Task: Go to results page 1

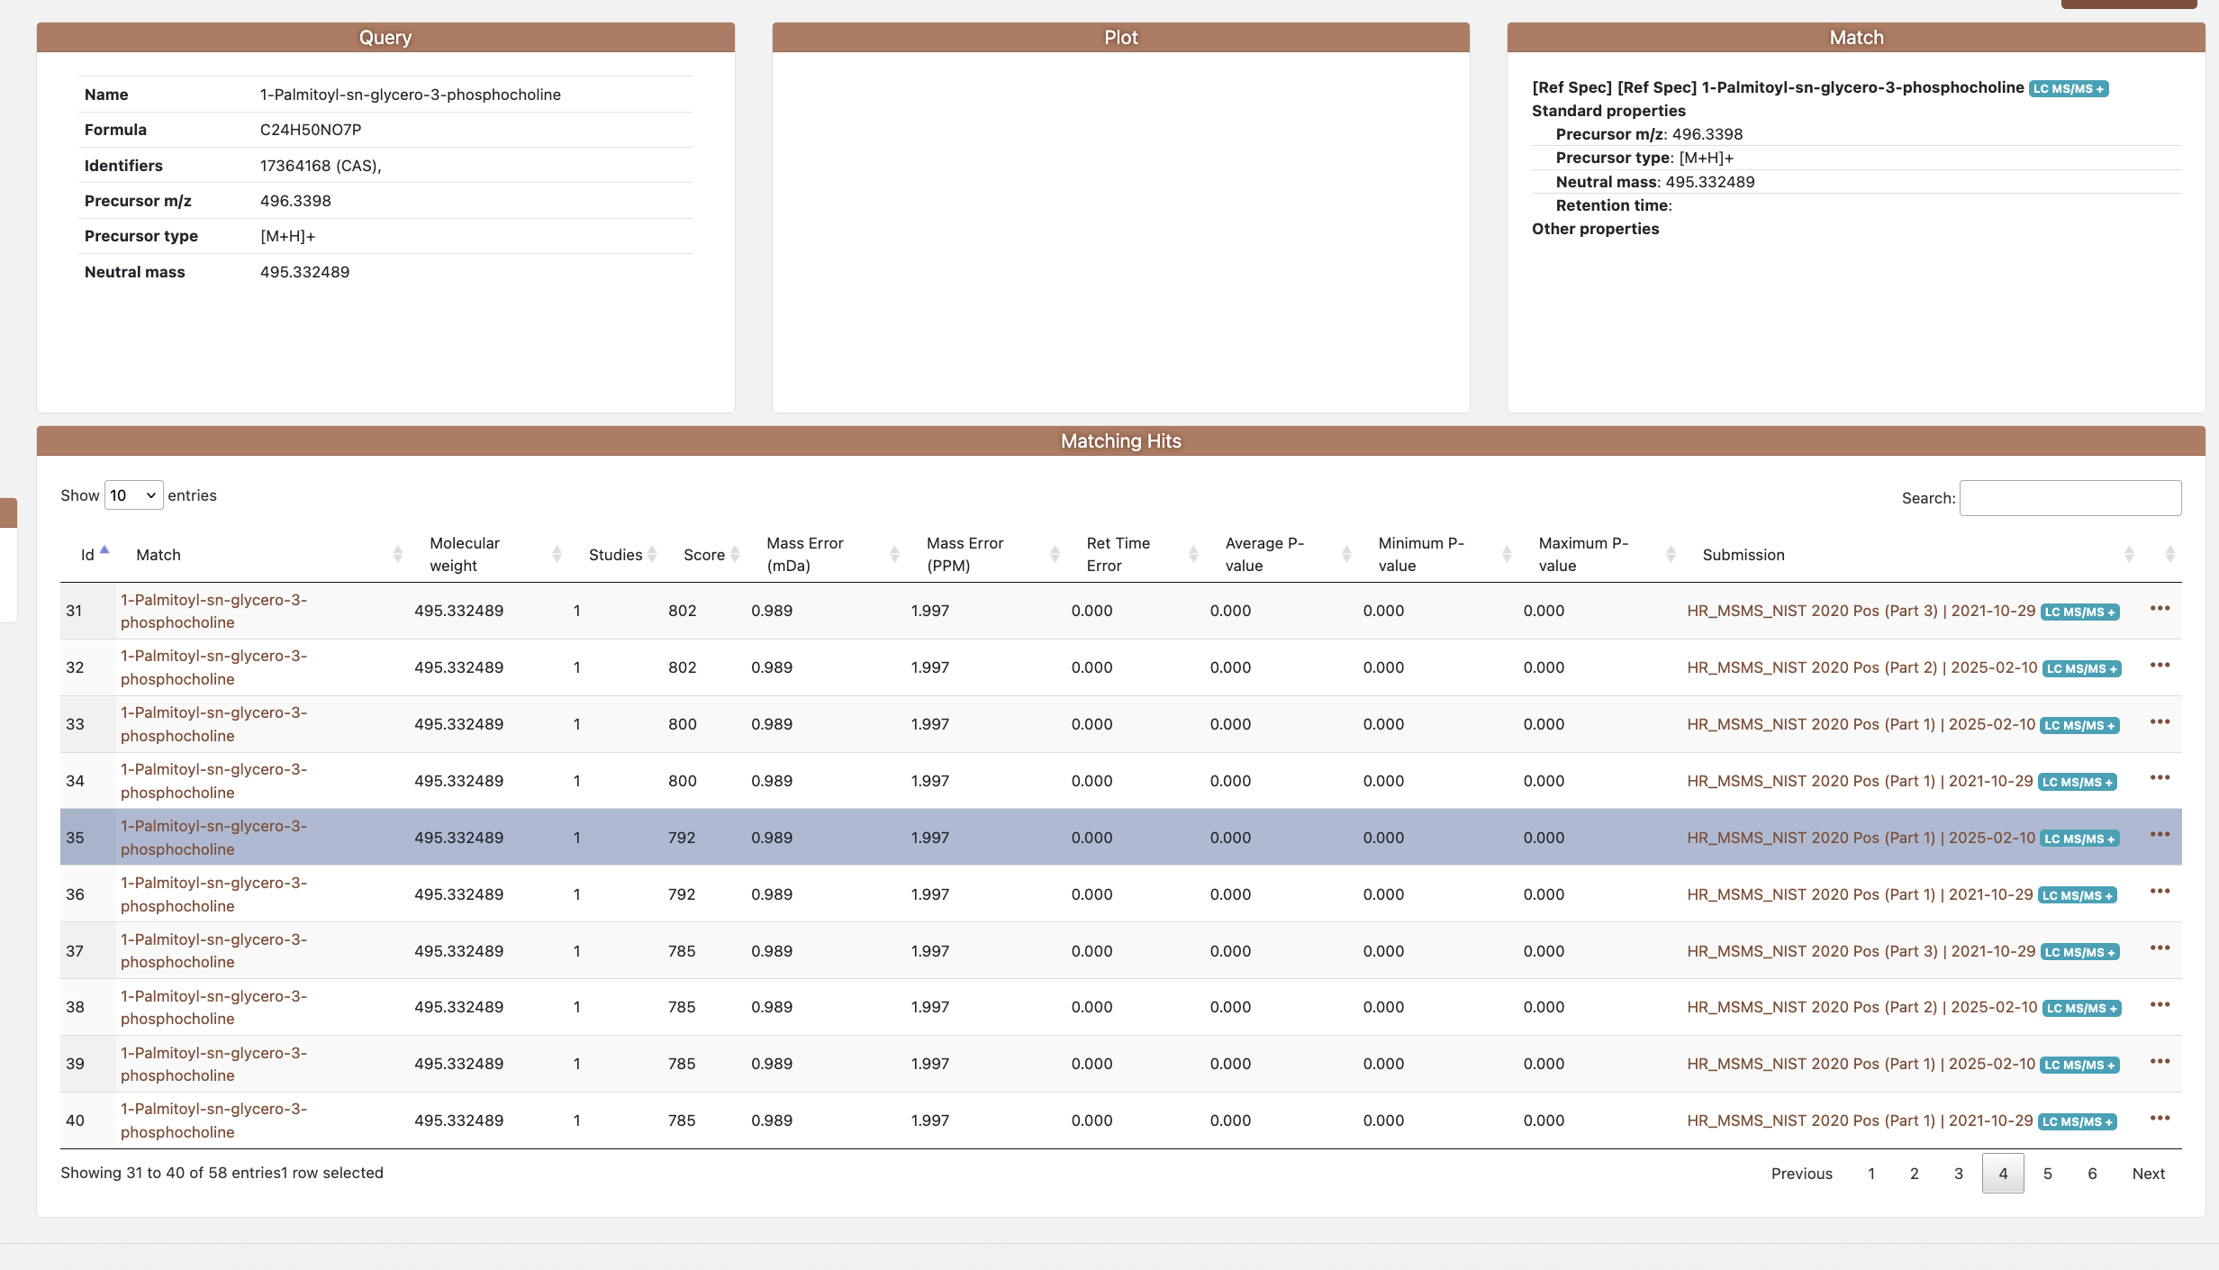Action: (x=1870, y=1174)
